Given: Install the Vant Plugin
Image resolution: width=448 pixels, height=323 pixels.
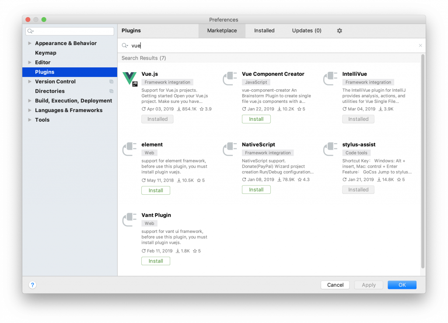Looking at the screenshot, I should (x=156, y=261).
